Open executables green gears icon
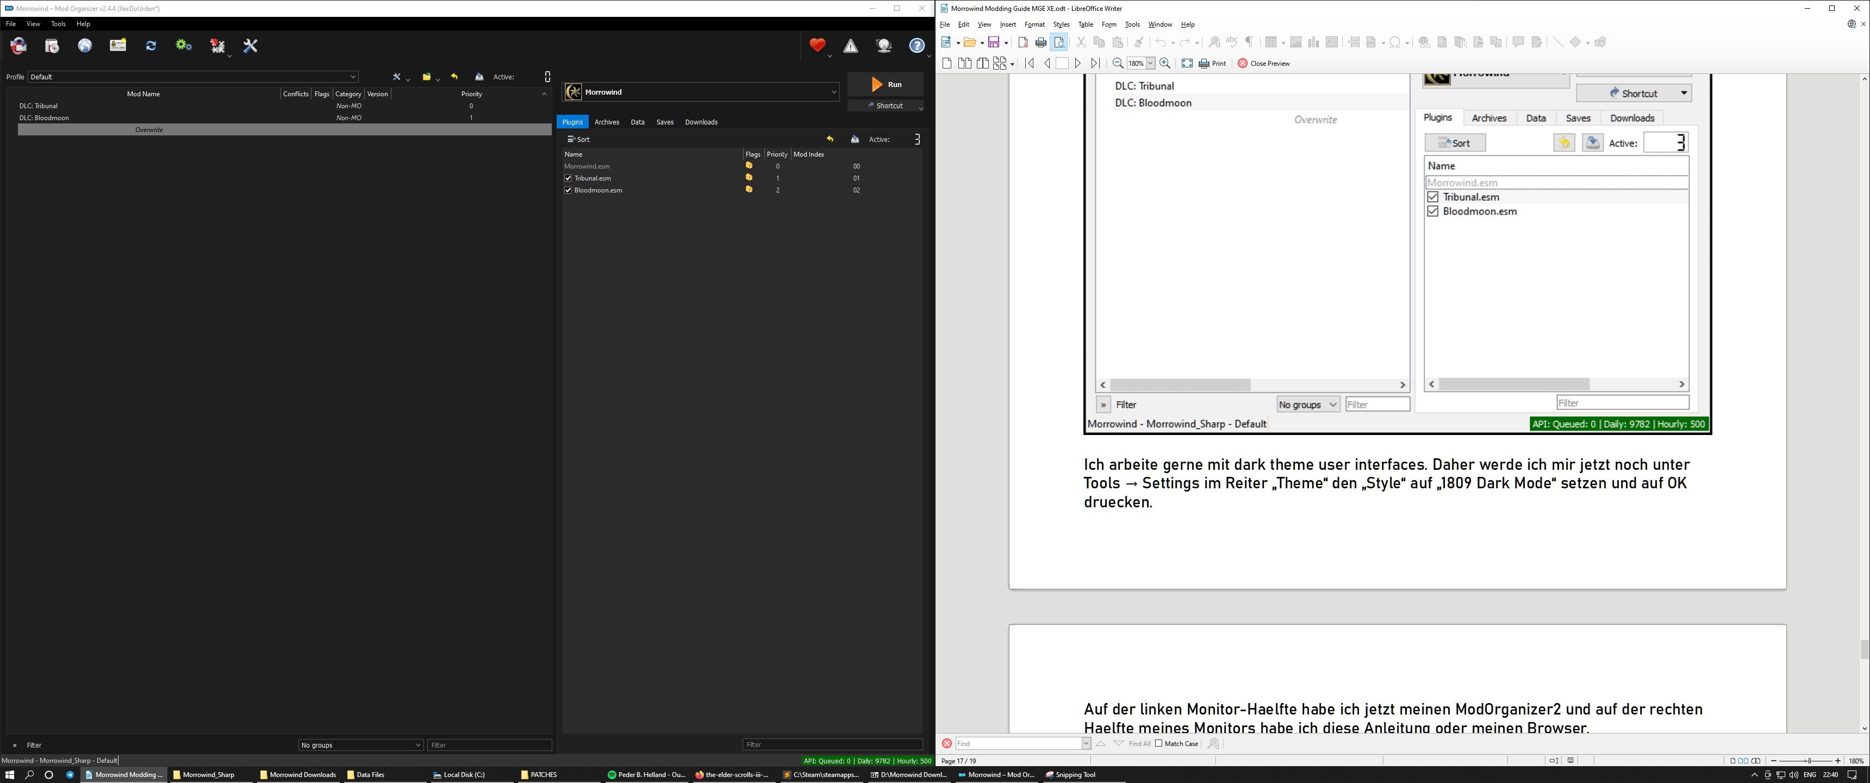Image resolution: width=1870 pixels, height=783 pixels. point(184,46)
